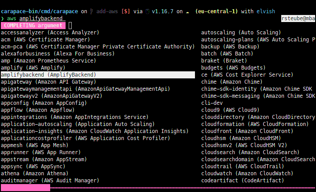Pick codeartifact (CodeArtifact)

click(x=243, y=181)
